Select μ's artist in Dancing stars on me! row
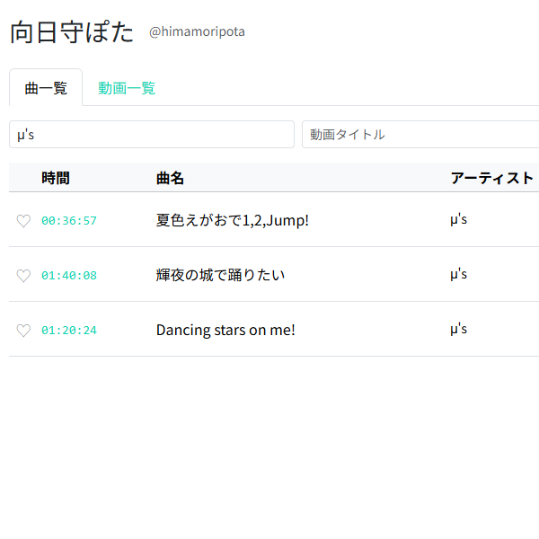This screenshot has width=539, height=539. 458,330
